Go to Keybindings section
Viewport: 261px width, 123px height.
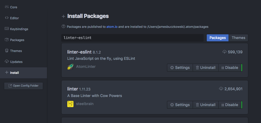point(19,29)
